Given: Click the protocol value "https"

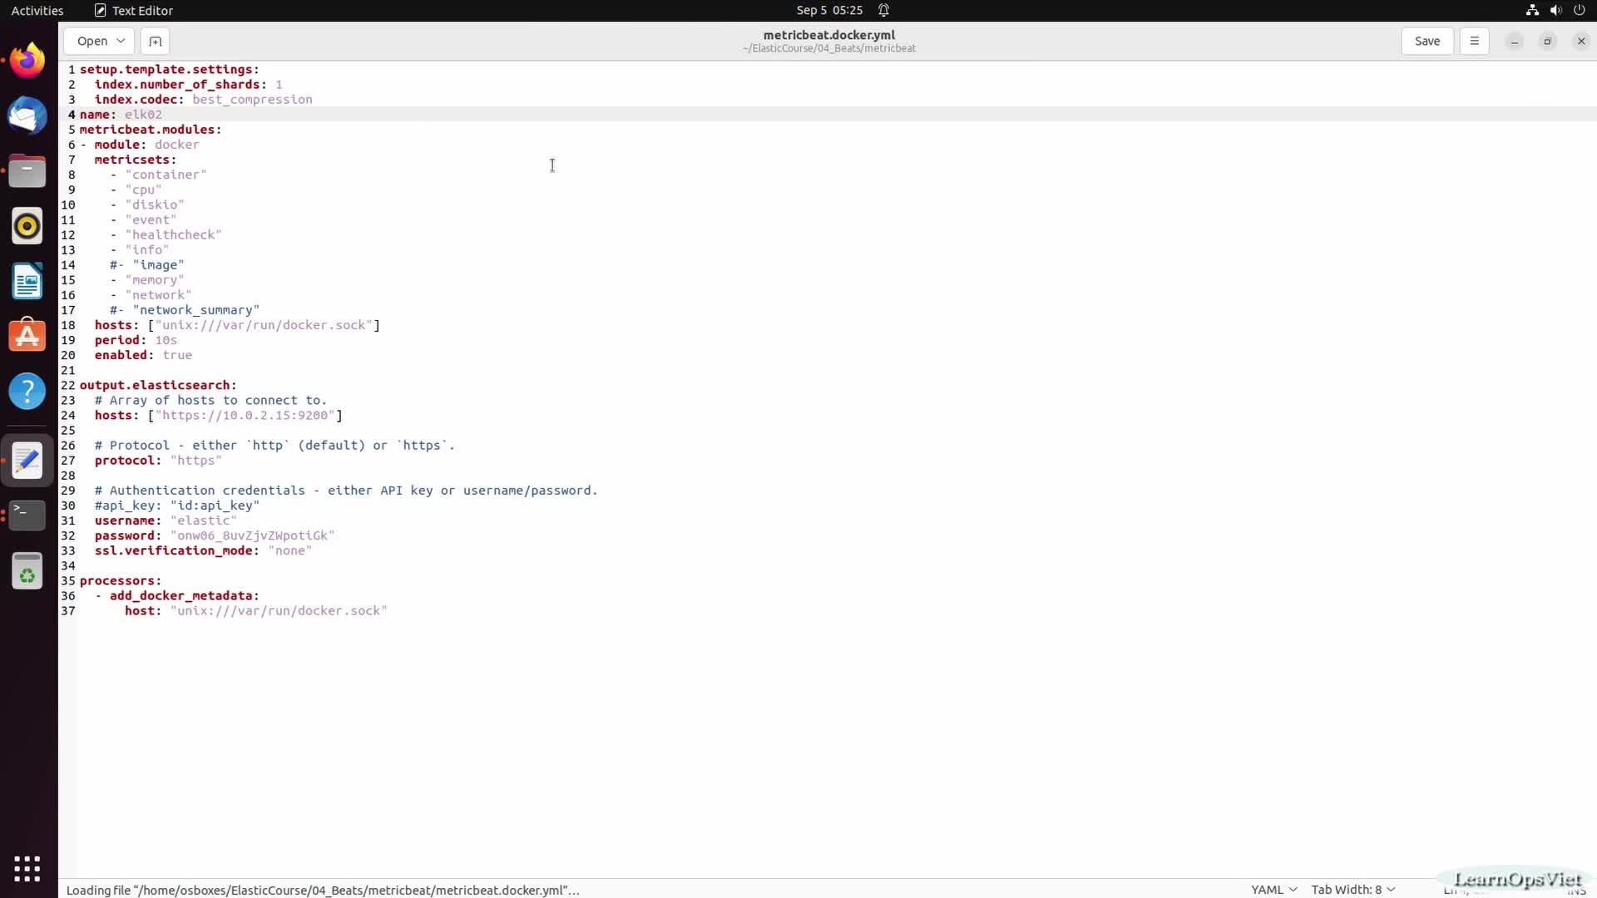Looking at the screenshot, I should 195,460.
